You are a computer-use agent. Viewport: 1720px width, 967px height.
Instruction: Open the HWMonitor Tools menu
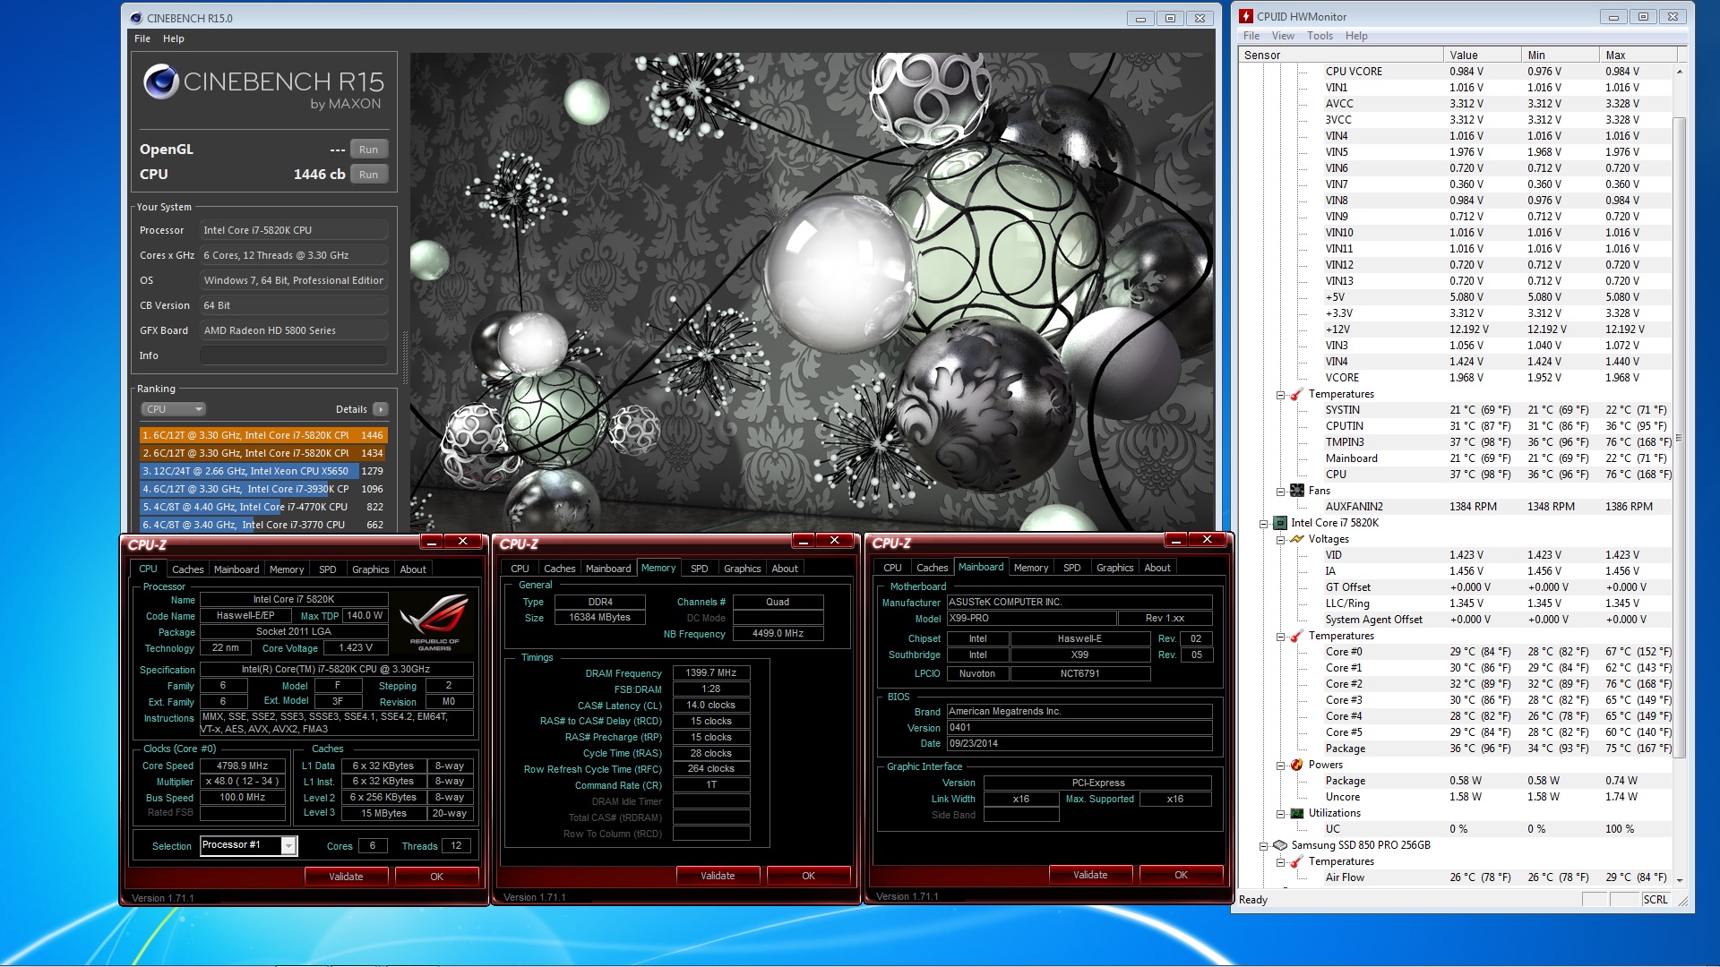coord(1320,36)
